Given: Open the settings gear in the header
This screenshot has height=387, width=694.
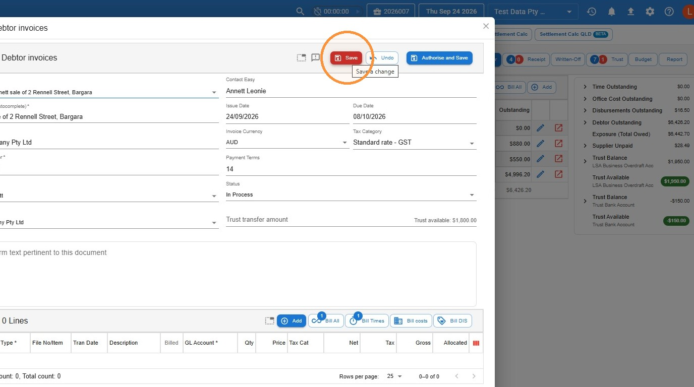Looking at the screenshot, I should 650,12.
